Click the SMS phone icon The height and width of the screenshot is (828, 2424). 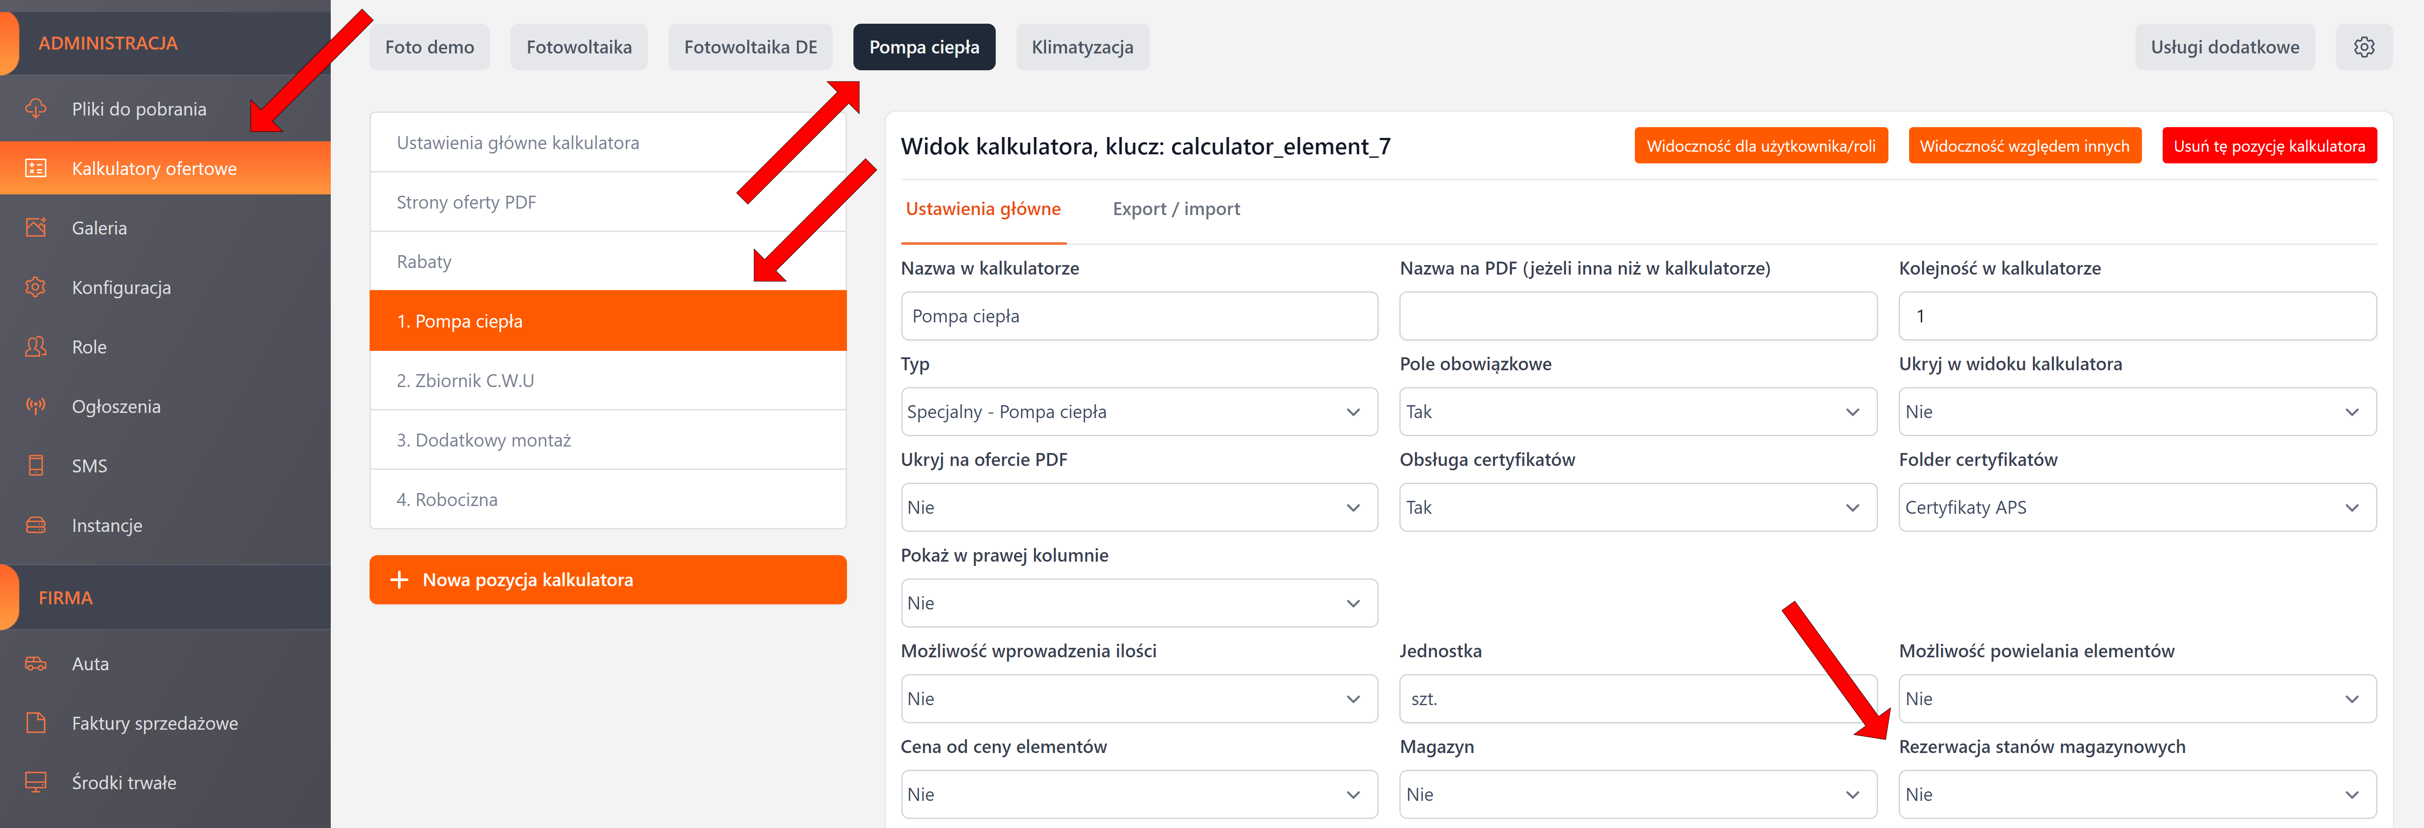tap(36, 466)
